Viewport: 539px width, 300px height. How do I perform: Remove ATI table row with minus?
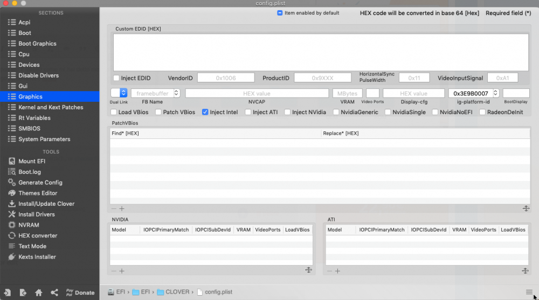pyautogui.click(x=330, y=271)
